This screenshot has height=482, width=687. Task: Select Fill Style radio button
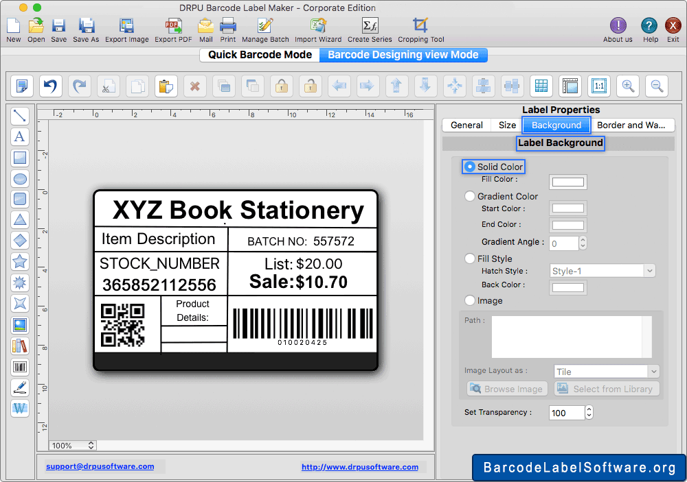[x=470, y=258]
